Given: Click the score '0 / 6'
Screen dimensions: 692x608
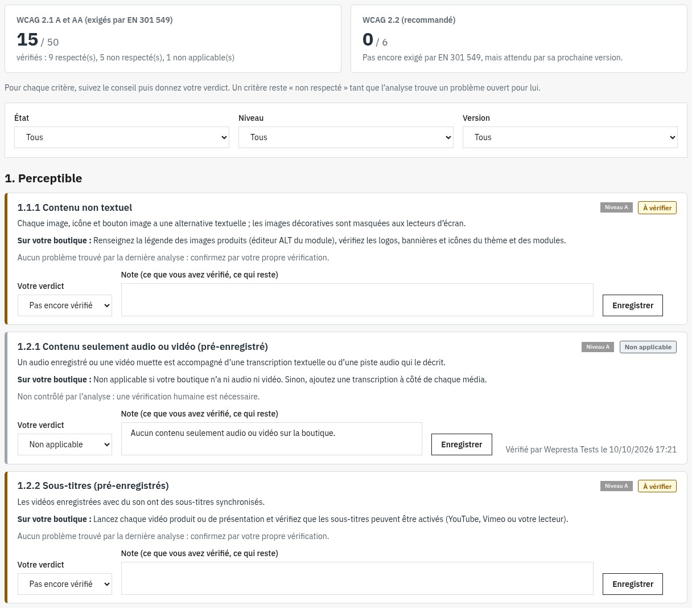Looking at the screenshot, I should pyautogui.click(x=375, y=40).
